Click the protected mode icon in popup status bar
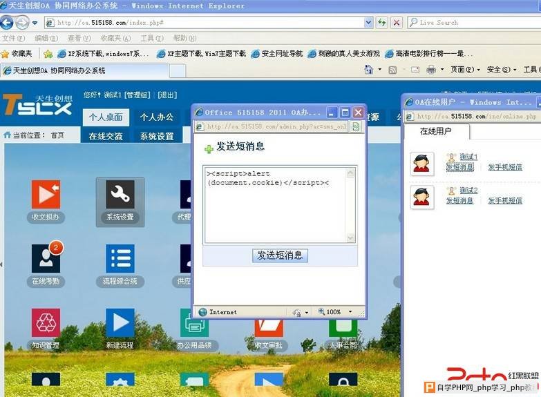The width and height of the screenshot is (541, 397). [296, 312]
